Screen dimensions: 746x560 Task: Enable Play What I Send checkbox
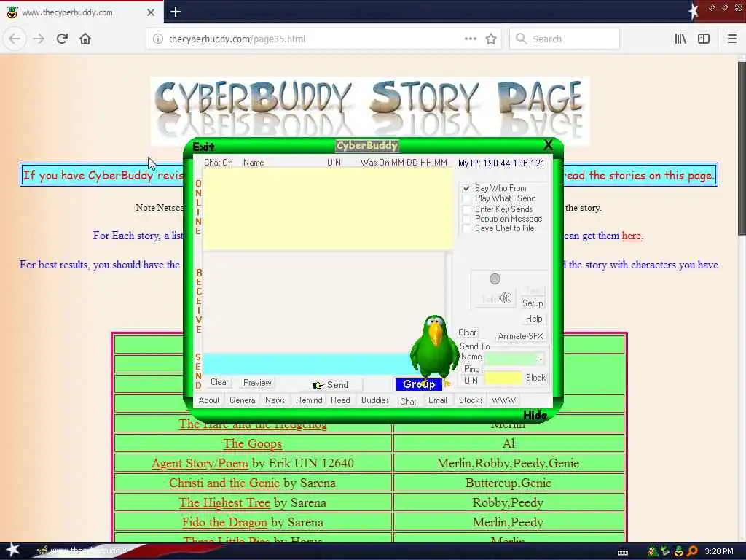pyautogui.click(x=466, y=198)
